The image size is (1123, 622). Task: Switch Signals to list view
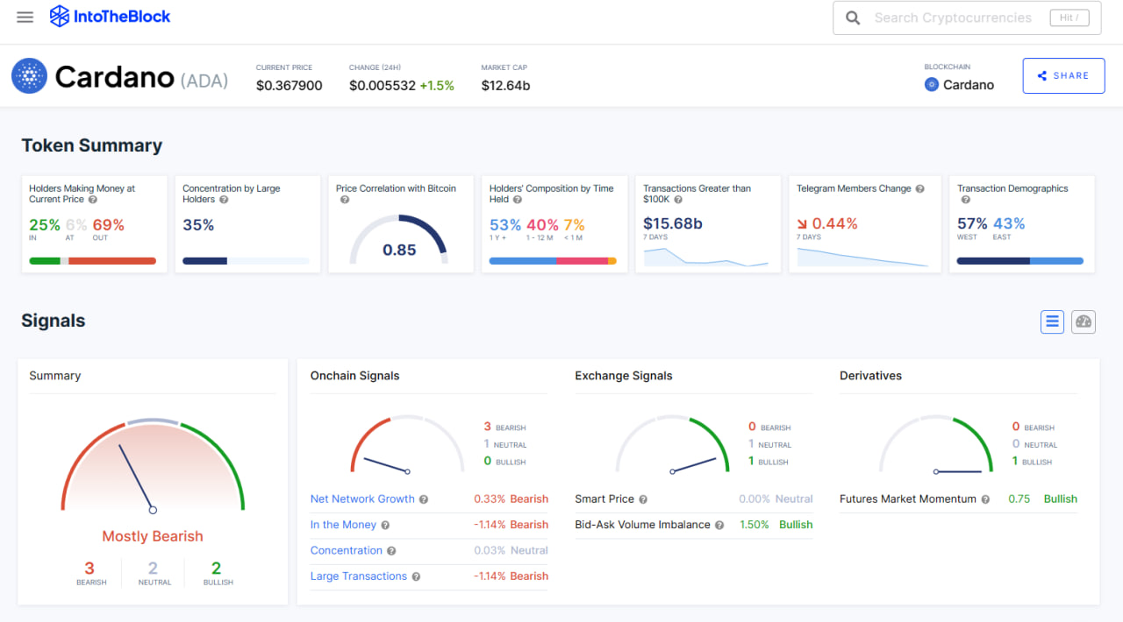tap(1052, 322)
